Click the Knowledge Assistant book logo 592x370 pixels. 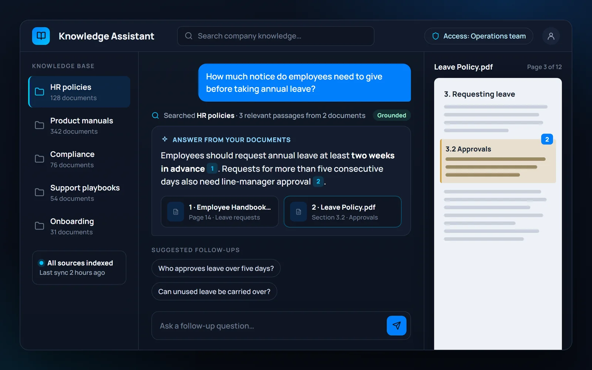pos(41,36)
